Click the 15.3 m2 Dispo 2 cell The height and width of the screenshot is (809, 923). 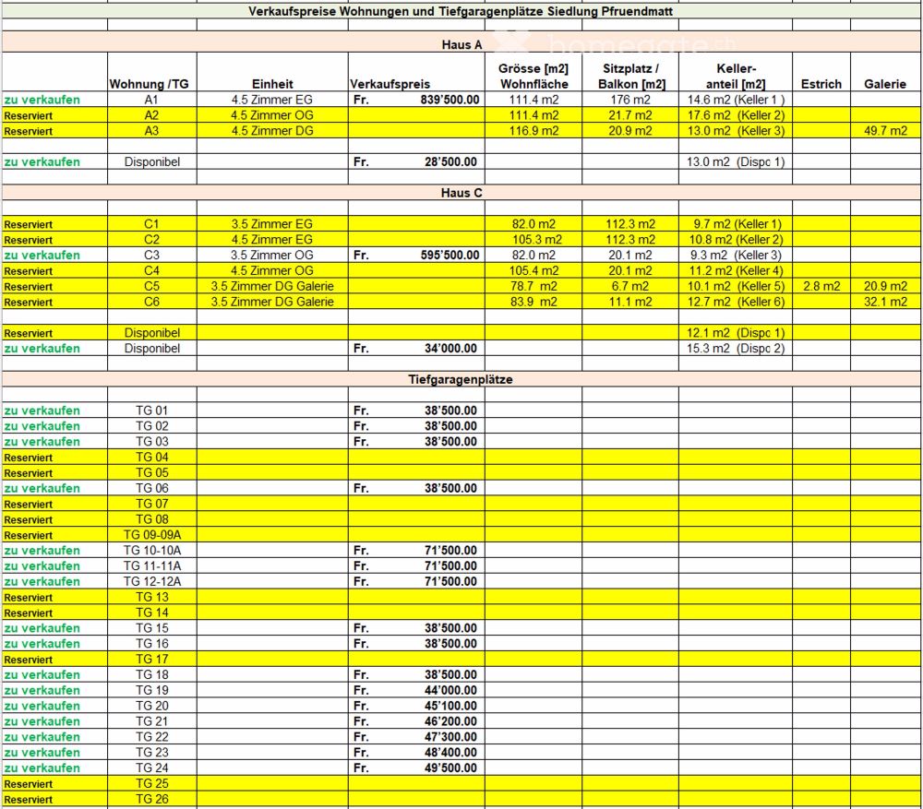coord(735,349)
